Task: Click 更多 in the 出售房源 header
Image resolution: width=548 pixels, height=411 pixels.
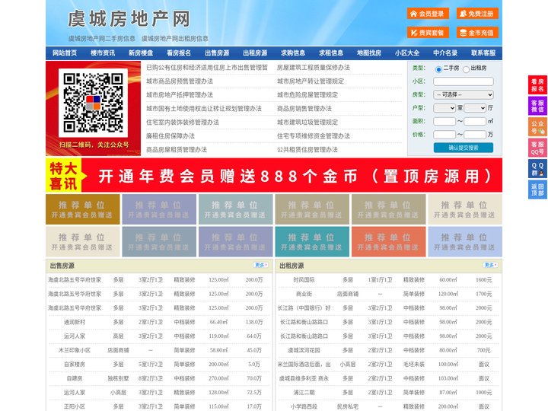Action: [261, 266]
